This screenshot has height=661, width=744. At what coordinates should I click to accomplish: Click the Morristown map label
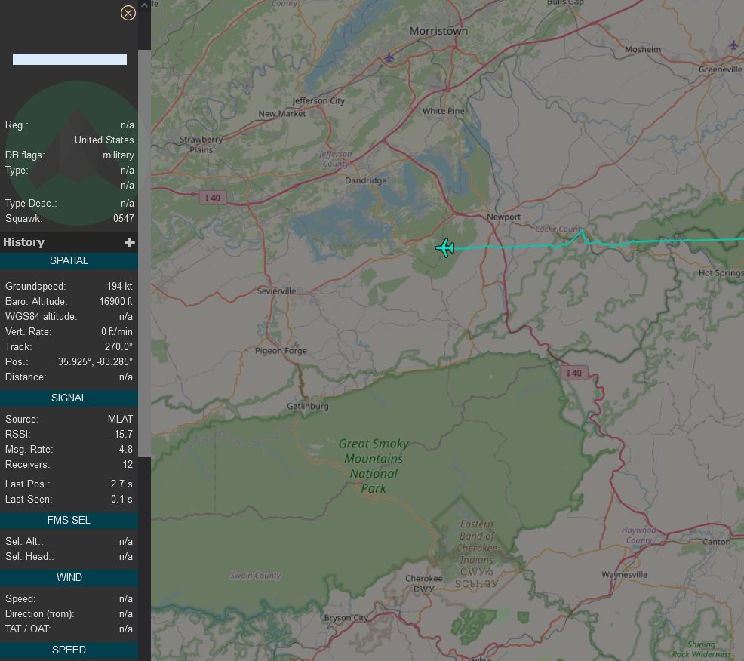point(438,31)
